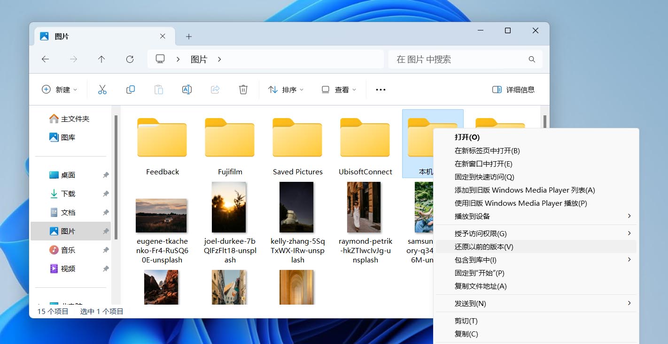Click the navigation pane scrollbar

[116, 178]
